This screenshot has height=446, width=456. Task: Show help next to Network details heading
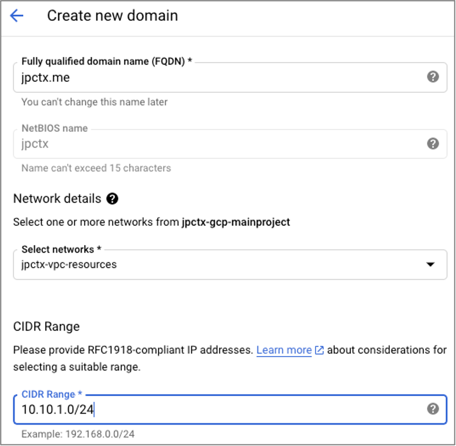(113, 199)
